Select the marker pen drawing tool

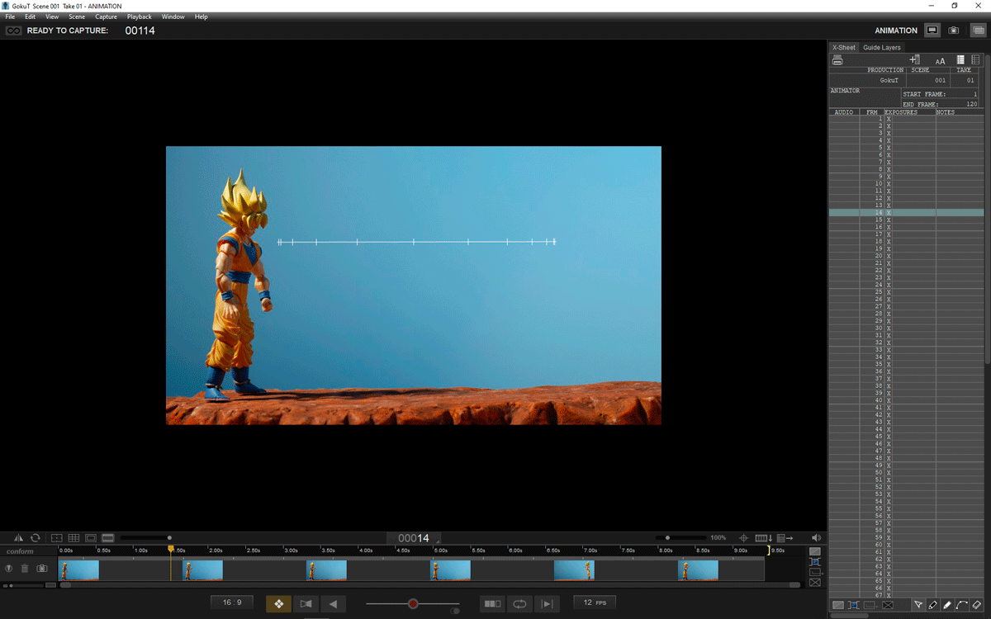pyautogui.click(x=947, y=606)
